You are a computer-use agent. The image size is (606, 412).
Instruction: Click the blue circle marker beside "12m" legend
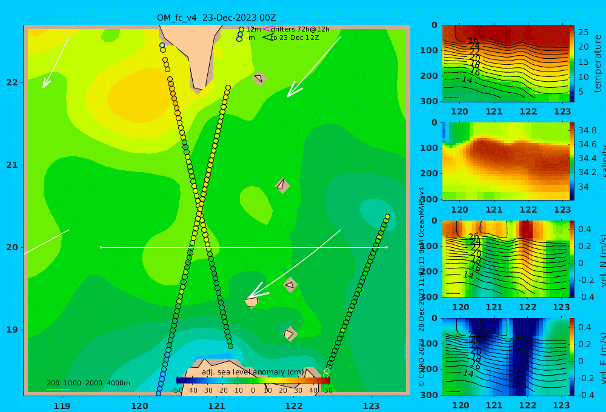241,29
